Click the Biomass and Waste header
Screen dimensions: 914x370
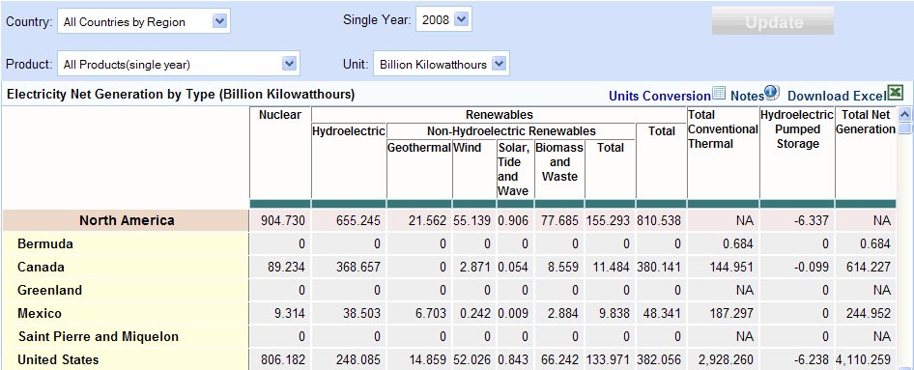[559, 162]
